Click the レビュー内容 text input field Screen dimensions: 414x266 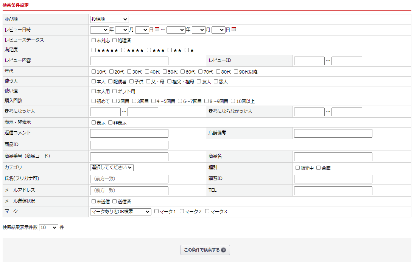[x=129, y=61]
